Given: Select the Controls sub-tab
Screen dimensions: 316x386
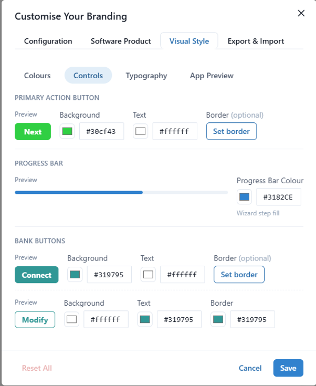Looking at the screenshot, I should tap(88, 75).
